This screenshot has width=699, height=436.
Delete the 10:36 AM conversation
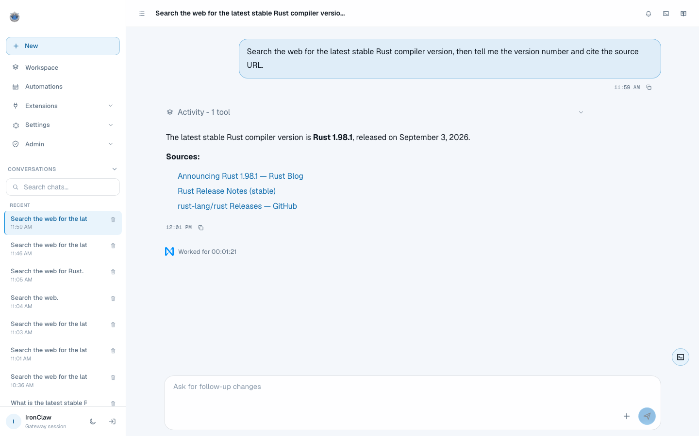(x=113, y=377)
